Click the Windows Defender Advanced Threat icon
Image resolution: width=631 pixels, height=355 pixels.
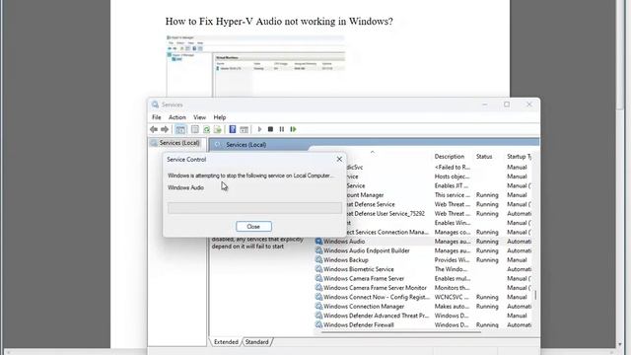point(318,316)
